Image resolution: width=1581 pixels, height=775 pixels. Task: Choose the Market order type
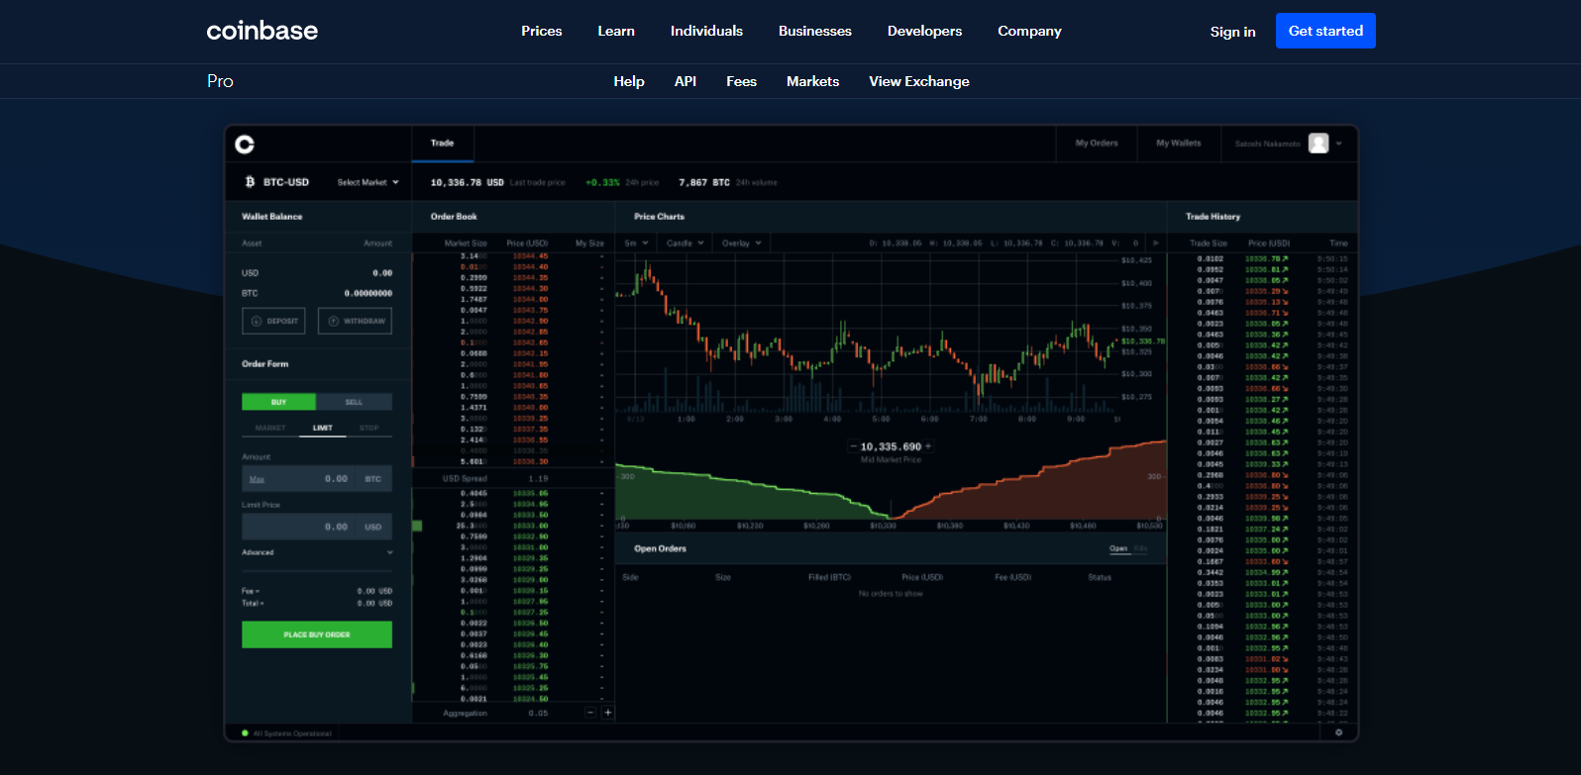[269, 428]
